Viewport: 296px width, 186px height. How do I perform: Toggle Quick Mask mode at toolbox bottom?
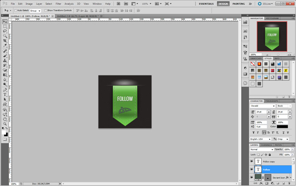[x=5, y=140]
